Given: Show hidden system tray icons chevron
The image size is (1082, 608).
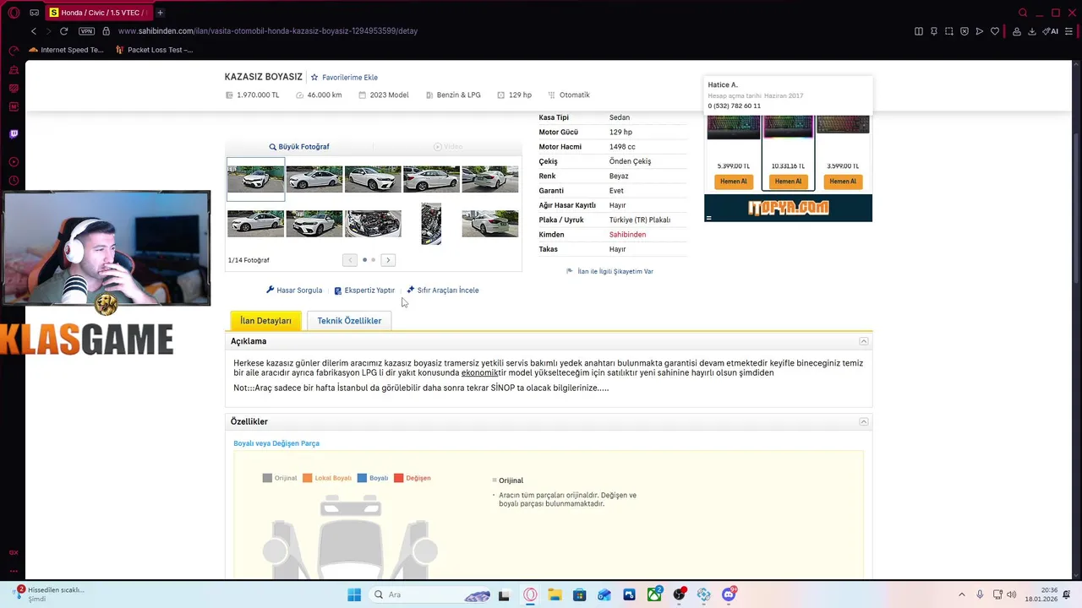Looking at the screenshot, I should pos(961,595).
